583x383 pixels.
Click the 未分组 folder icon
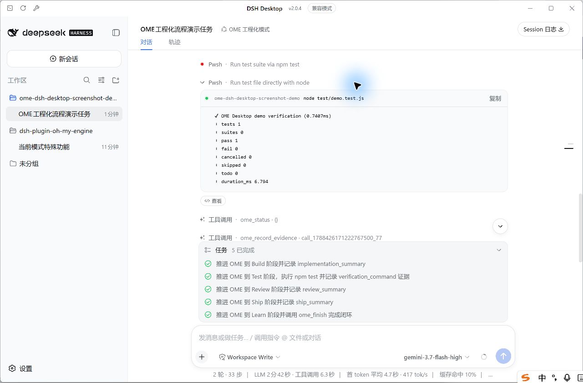[13, 163]
